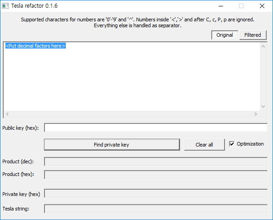The height and width of the screenshot is (220, 273).
Task: Minimize the Tesla refactor window
Action: [x=221, y=6]
